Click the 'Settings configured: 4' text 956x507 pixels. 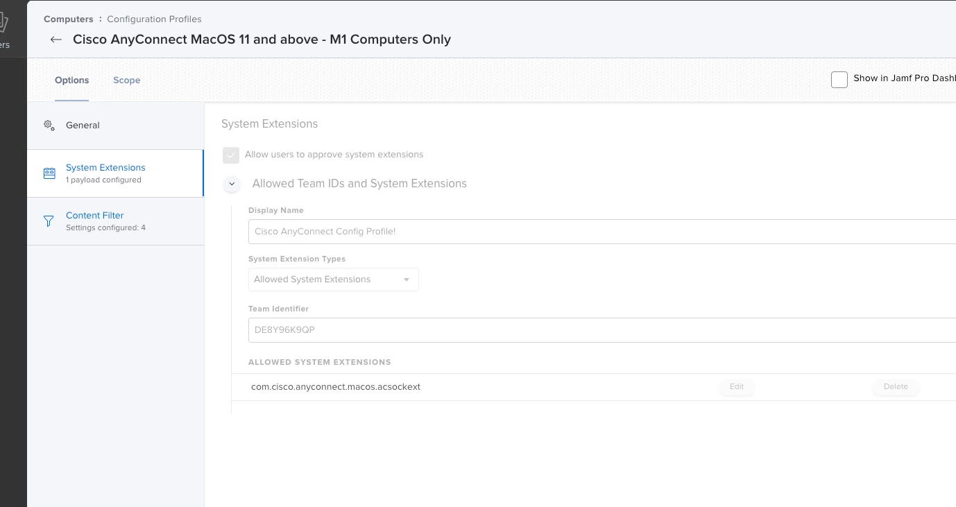pyautogui.click(x=105, y=228)
